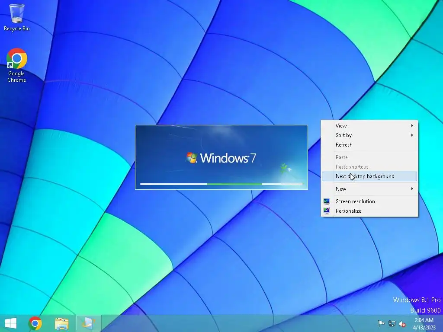Click the Screen resolution monitor icon
This screenshot has height=332, width=443.
coord(327,201)
